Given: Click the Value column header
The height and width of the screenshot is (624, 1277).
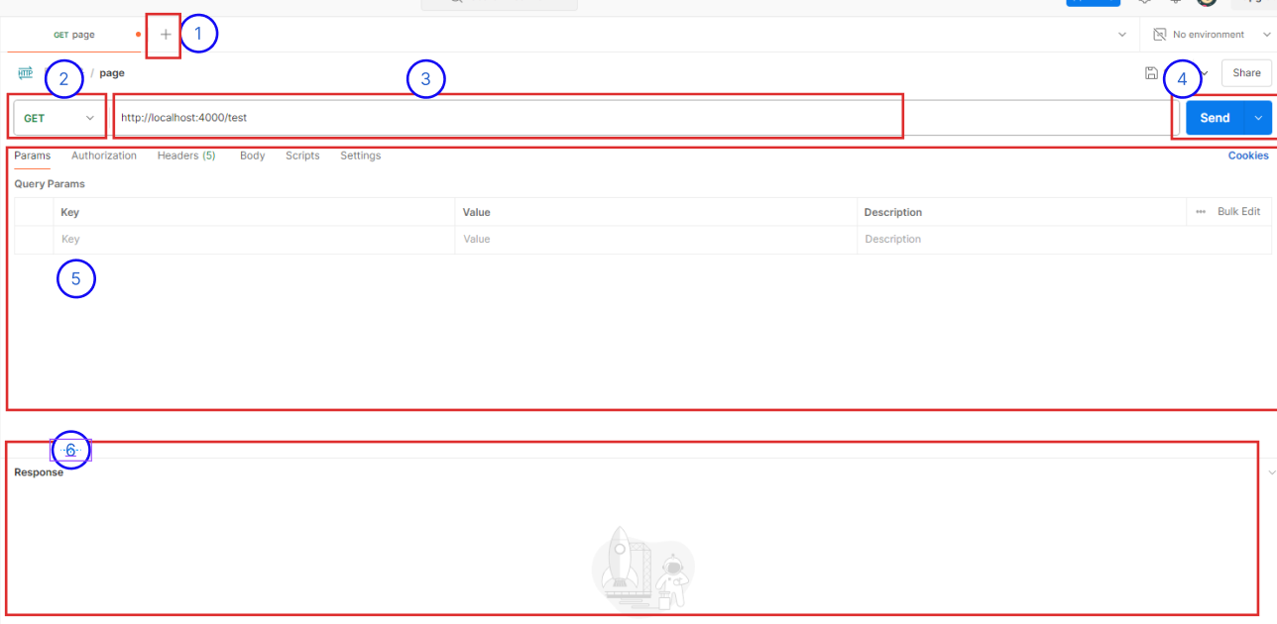Looking at the screenshot, I should point(655,212).
